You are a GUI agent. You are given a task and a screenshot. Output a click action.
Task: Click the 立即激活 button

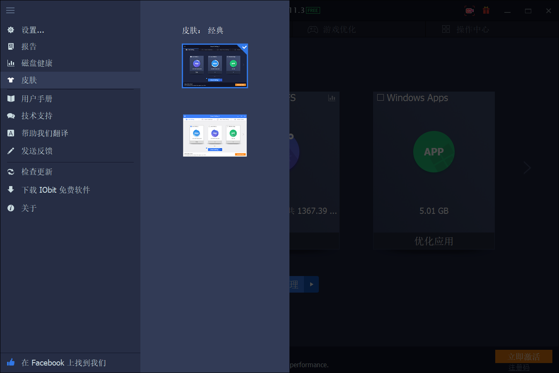[x=523, y=356]
